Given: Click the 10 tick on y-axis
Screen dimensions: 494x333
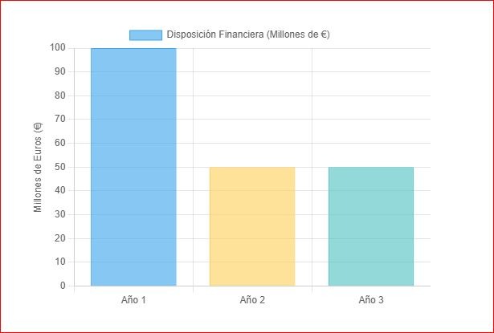Looking at the screenshot, I should pyautogui.click(x=60, y=262).
